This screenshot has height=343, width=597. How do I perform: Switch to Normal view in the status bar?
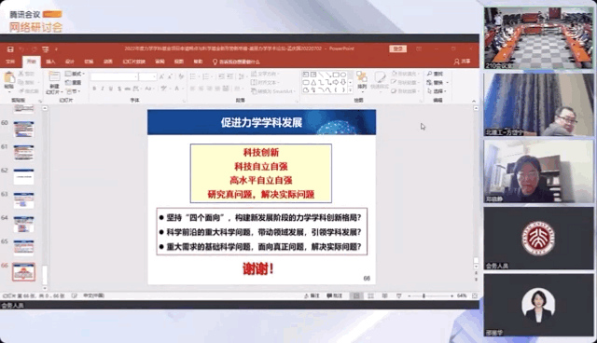356,295
